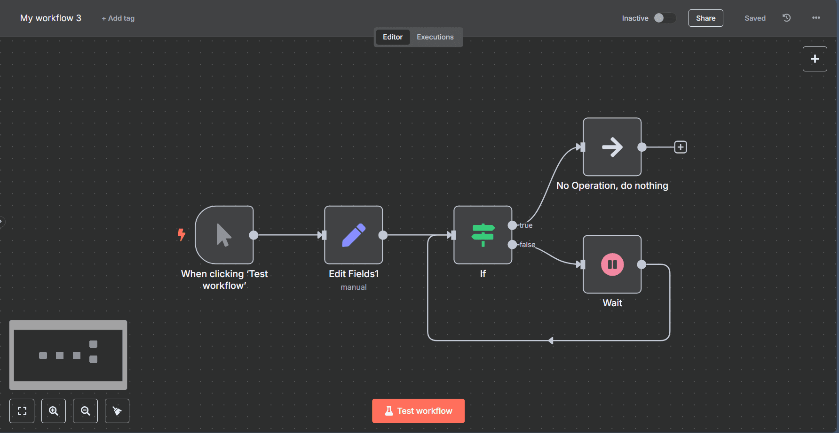
Task: Click plus connector after No Operation node
Action: point(680,147)
